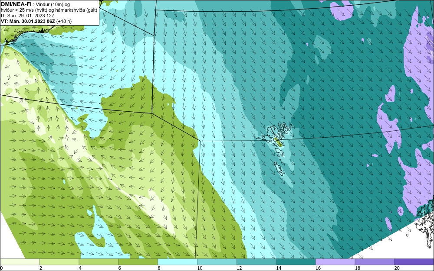Click the dark purple swatch above 20

[x=414, y=261]
